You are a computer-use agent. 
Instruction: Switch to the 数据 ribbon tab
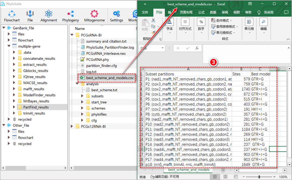pos(213,12)
